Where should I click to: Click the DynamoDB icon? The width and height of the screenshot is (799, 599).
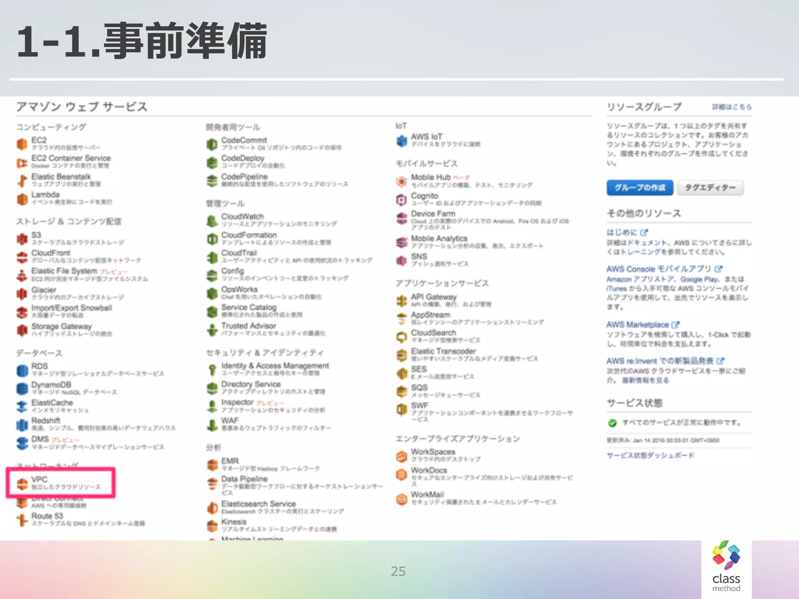point(22,388)
